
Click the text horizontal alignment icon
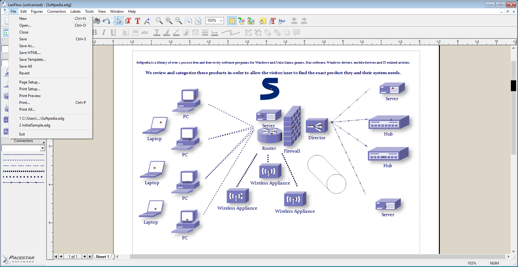[x=125, y=32]
